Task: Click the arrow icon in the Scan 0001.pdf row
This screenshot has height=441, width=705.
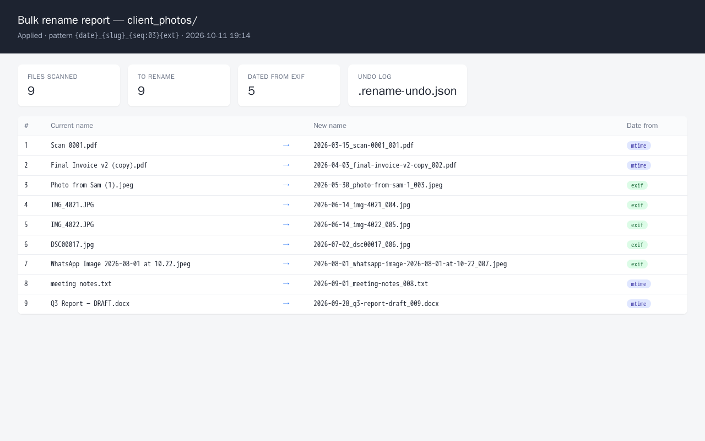Action: point(286,146)
